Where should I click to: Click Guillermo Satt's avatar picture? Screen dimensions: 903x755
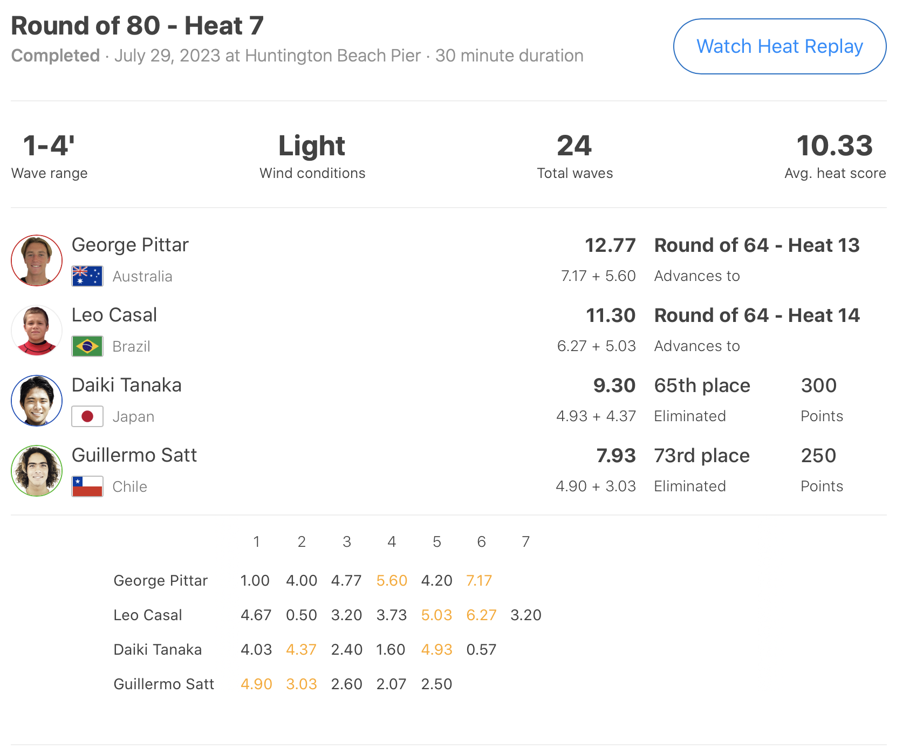[37, 471]
